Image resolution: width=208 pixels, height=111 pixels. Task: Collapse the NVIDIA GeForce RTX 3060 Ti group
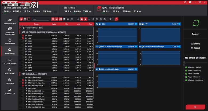pos(21,74)
